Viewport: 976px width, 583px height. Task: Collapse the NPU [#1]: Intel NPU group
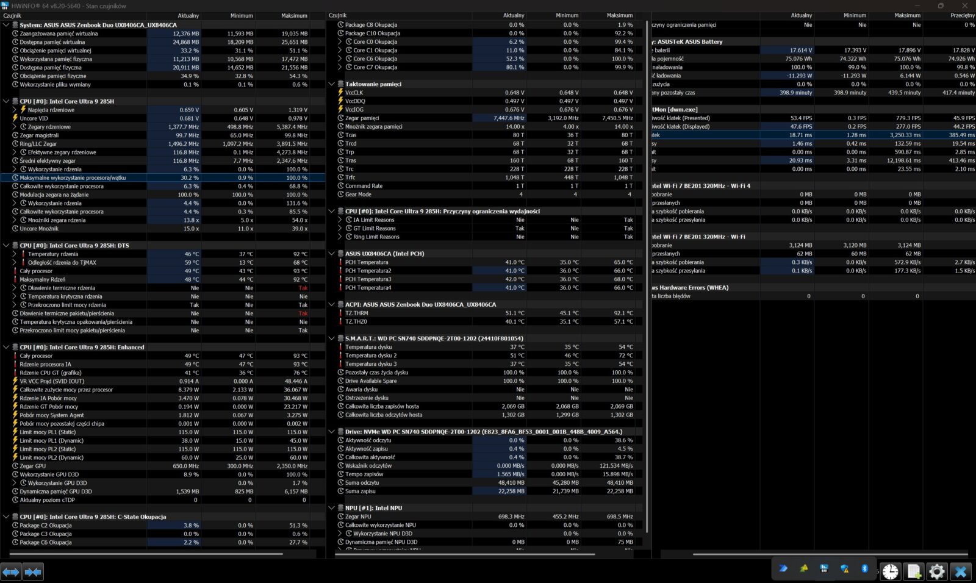(332, 508)
